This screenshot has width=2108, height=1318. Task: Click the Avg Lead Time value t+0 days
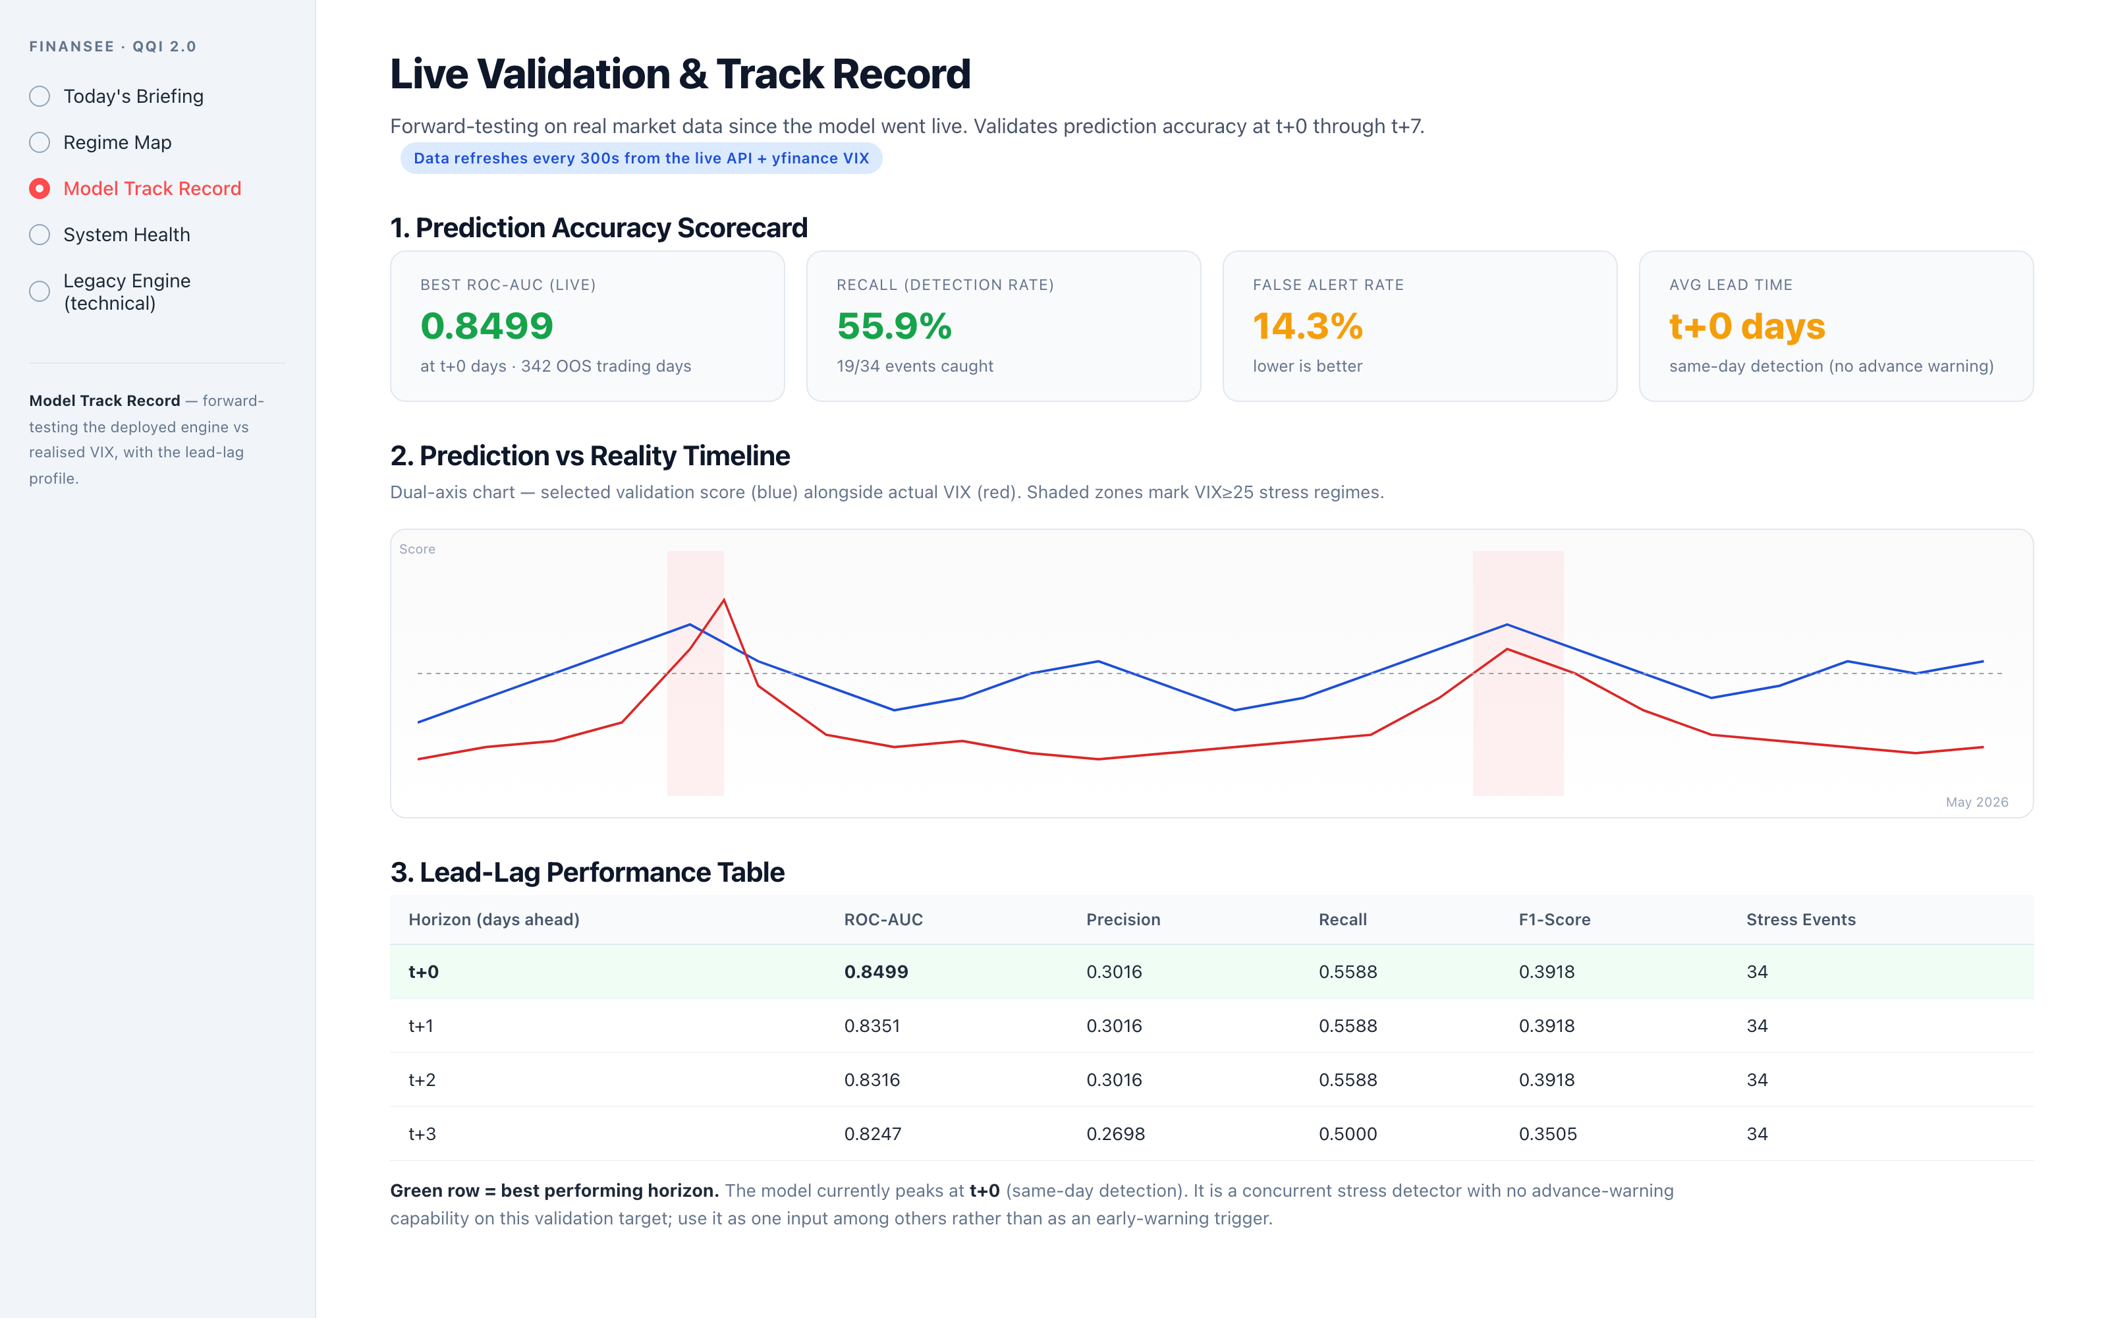[1746, 326]
